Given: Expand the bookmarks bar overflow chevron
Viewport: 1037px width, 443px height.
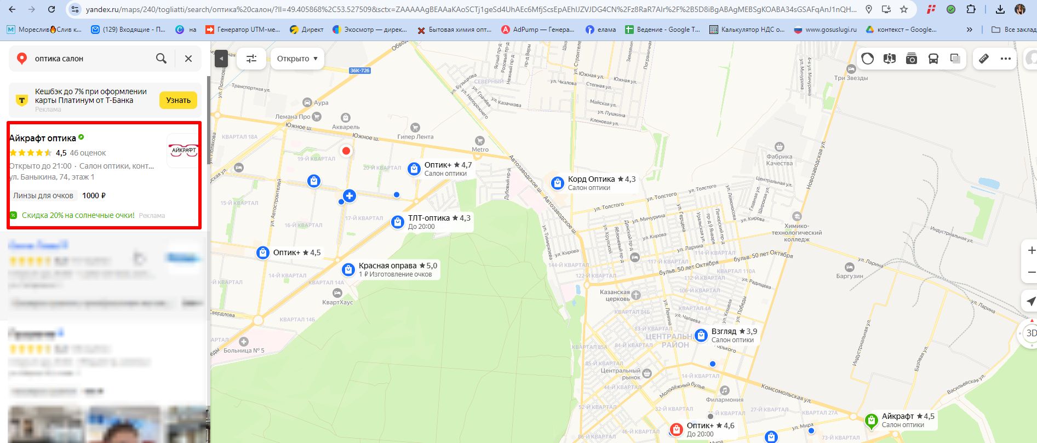Looking at the screenshot, I should click(970, 30).
